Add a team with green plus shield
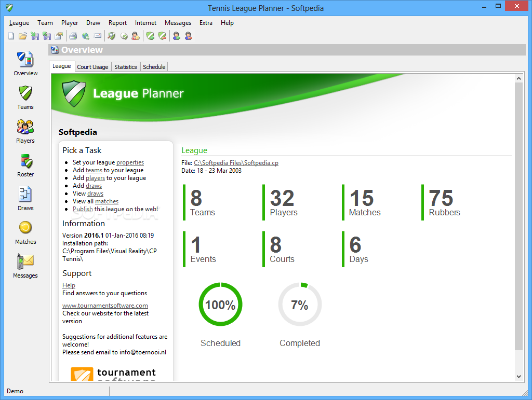 point(150,36)
